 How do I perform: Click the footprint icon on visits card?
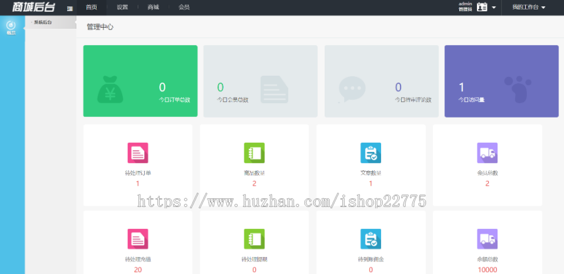coord(518,89)
